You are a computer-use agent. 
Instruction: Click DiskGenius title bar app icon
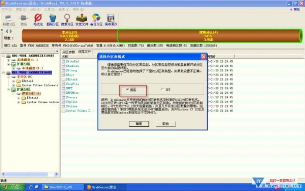(3, 3)
